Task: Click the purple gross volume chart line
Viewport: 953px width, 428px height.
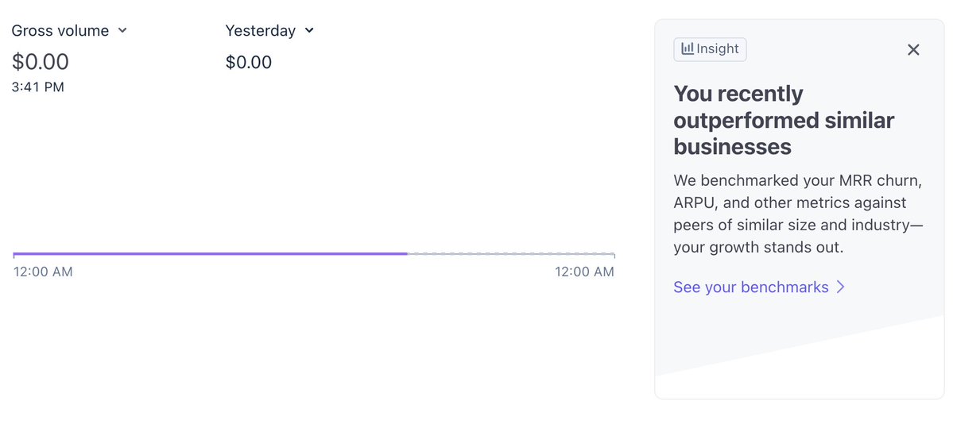Action: [211, 253]
